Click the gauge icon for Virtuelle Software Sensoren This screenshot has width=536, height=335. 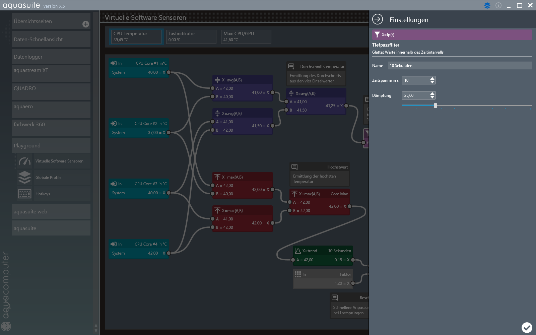[25, 161]
